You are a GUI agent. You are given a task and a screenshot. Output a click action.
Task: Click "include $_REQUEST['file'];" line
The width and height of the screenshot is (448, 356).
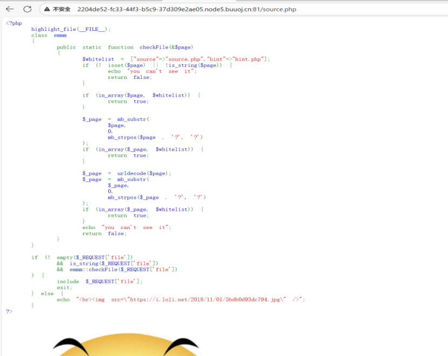(99, 281)
